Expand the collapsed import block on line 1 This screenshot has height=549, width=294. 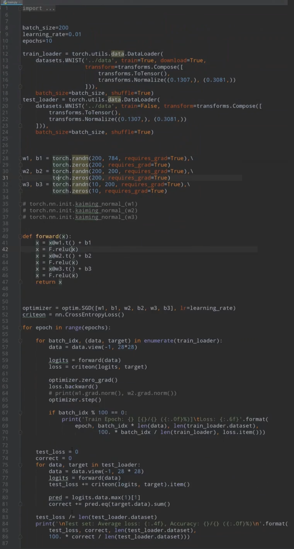[x=20, y=8]
